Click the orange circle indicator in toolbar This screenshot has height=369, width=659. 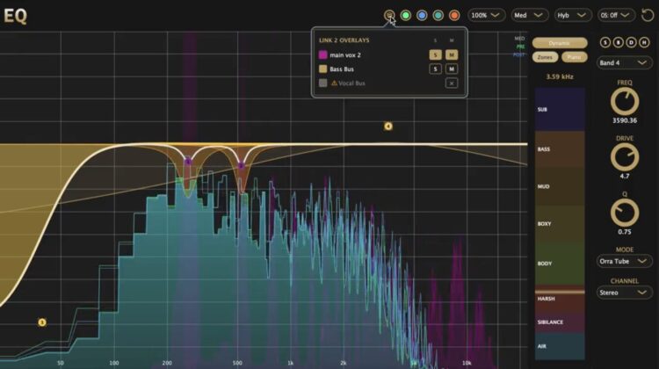tap(454, 16)
